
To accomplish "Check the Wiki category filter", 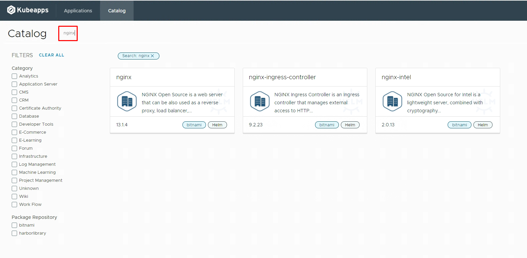I will tap(14, 197).
